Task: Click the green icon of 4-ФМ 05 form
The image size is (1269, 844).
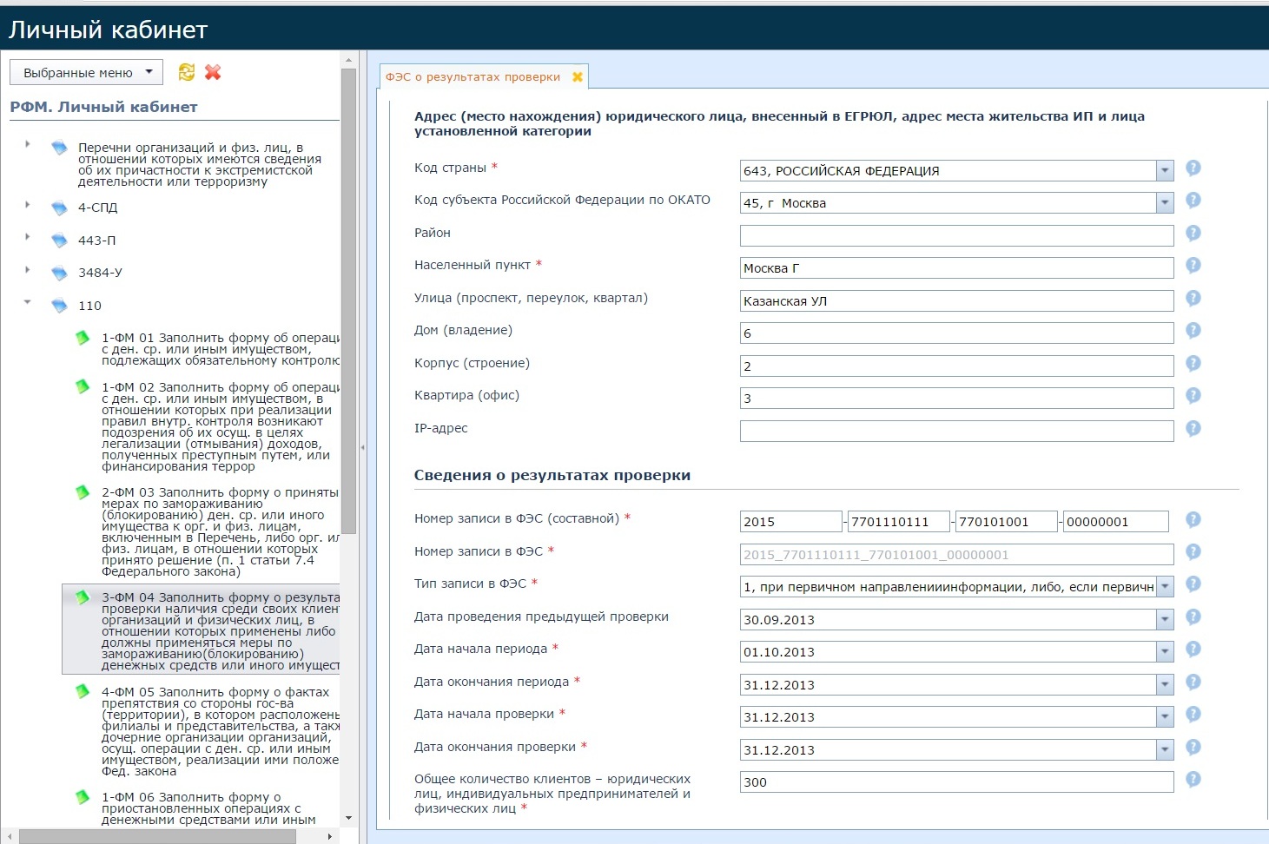Action: pos(83,692)
